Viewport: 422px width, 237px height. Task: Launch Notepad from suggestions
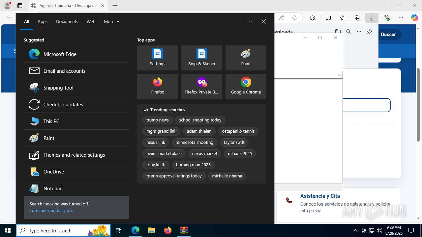[x=76, y=188]
